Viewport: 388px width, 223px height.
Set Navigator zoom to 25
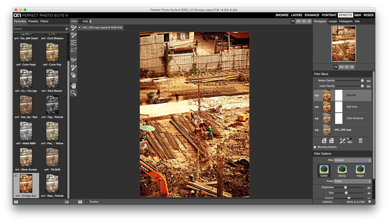click(x=352, y=67)
